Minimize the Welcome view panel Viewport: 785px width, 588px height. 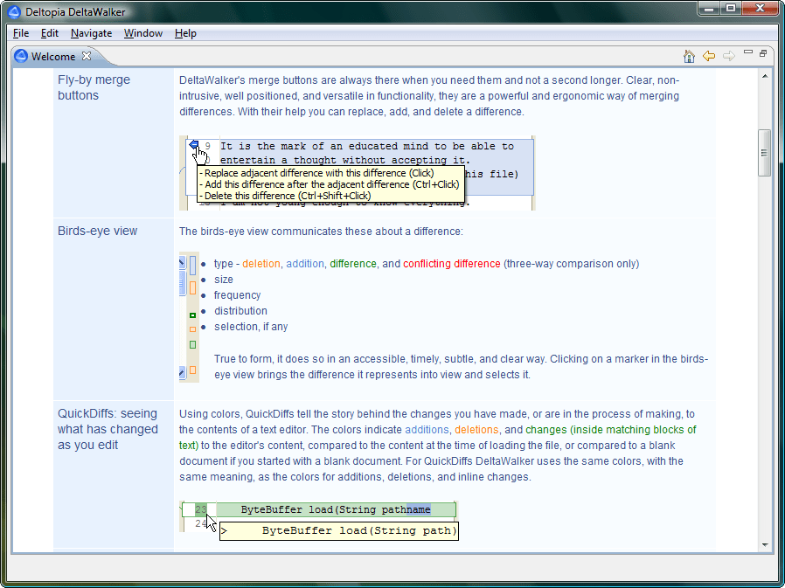[x=748, y=52]
